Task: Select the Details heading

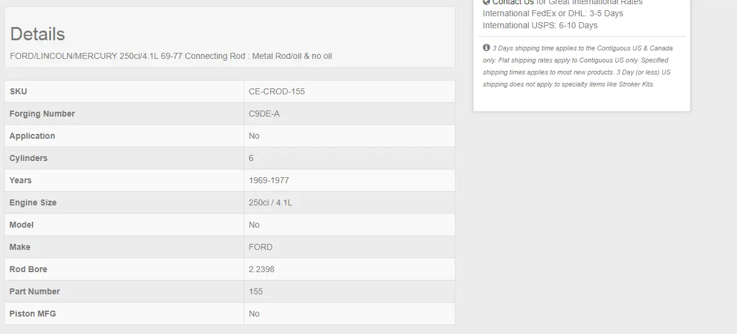Action: pyautogui.click(x=37, y=34)
